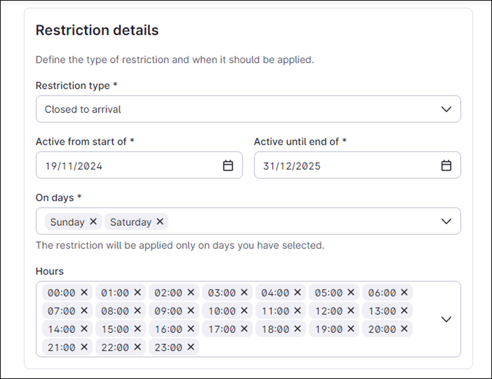Remove Sunday from selected days
The height and width of the screenshot is (379, 492).
point(93,221)
